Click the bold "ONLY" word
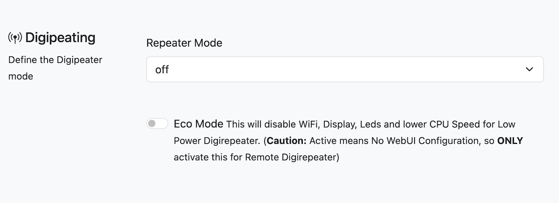Viewport: 559px width, 203px height. (x=511, y=141)
